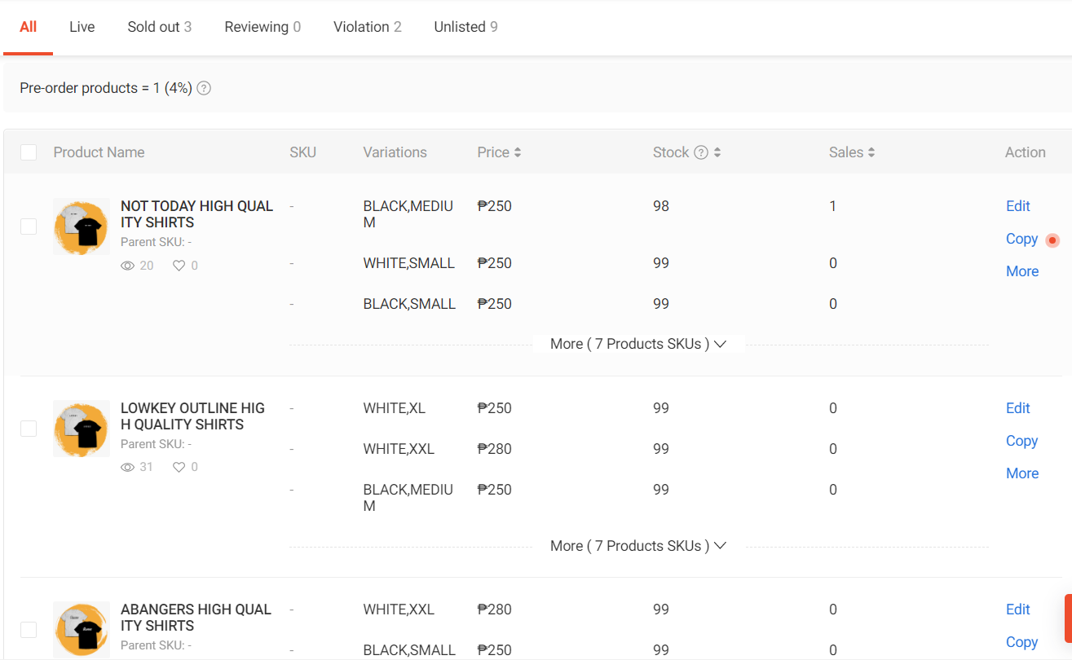This screenshot has width=1072, height=660.
Task: Open More actions for NOT TODAY shirts
Action: point(1022,271)
